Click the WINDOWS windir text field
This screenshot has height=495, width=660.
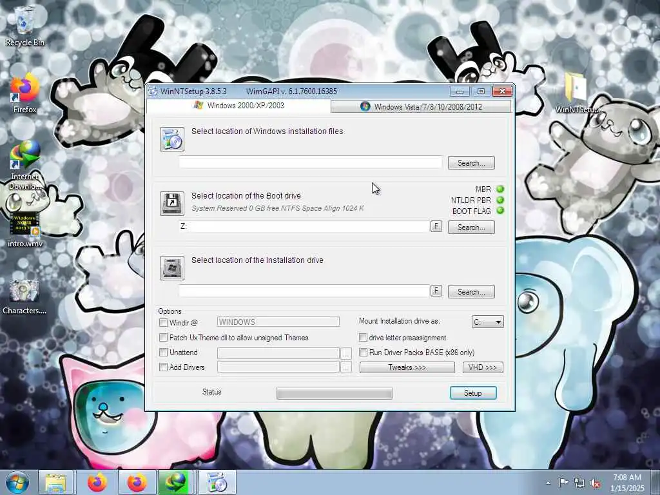(278, 322)
